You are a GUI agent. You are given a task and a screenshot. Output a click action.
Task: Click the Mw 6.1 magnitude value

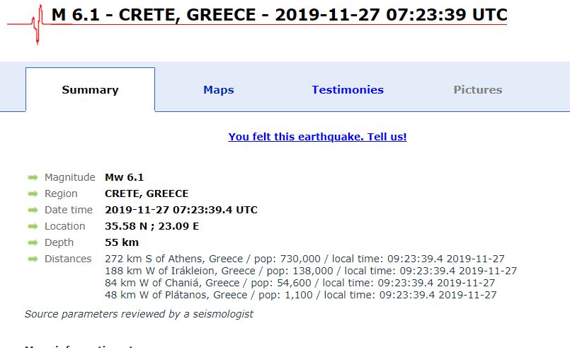coord(125,177)
